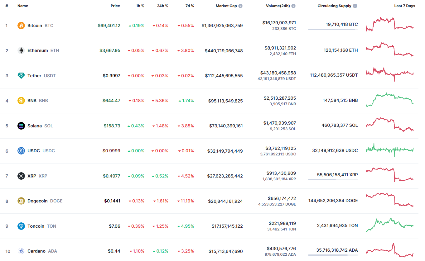The width and height of the screenshot is (425, 261).
Task: Sort table by Price column header
Action: [x=115, y=6]
